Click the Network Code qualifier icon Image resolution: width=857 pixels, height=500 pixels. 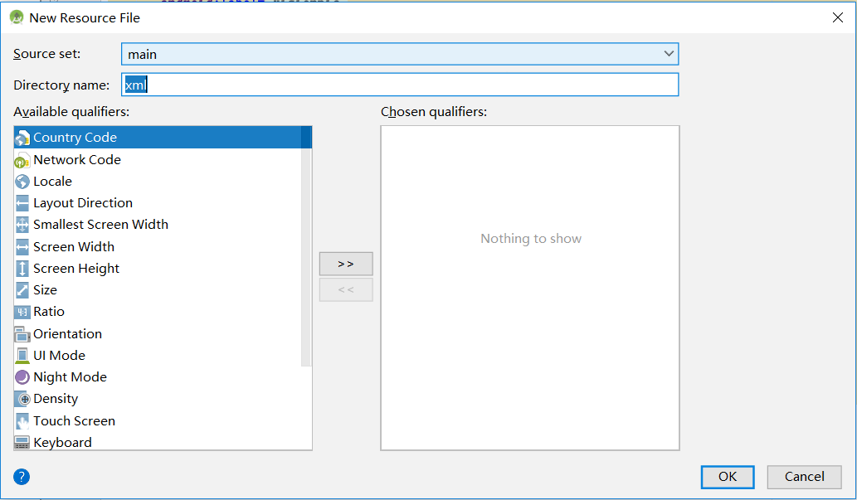click(x=22, y=160)
